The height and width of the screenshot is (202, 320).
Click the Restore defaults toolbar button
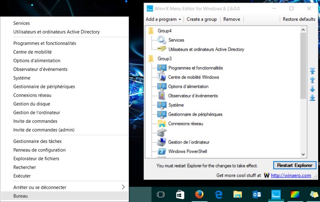pyautogui.click(x=299, y=19)
